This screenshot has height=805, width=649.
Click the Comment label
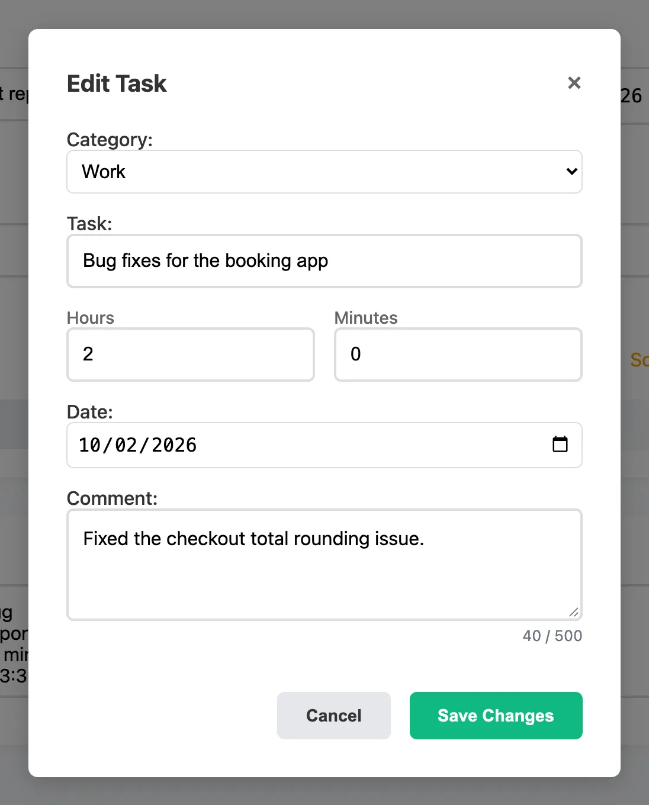coord(112,498)
